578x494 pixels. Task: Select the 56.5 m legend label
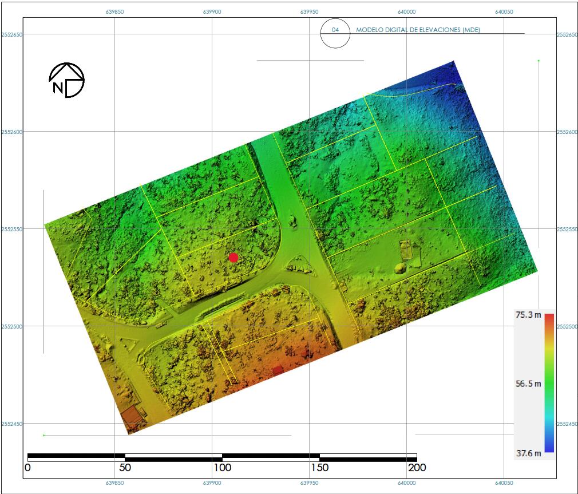(x=528, y=384)
